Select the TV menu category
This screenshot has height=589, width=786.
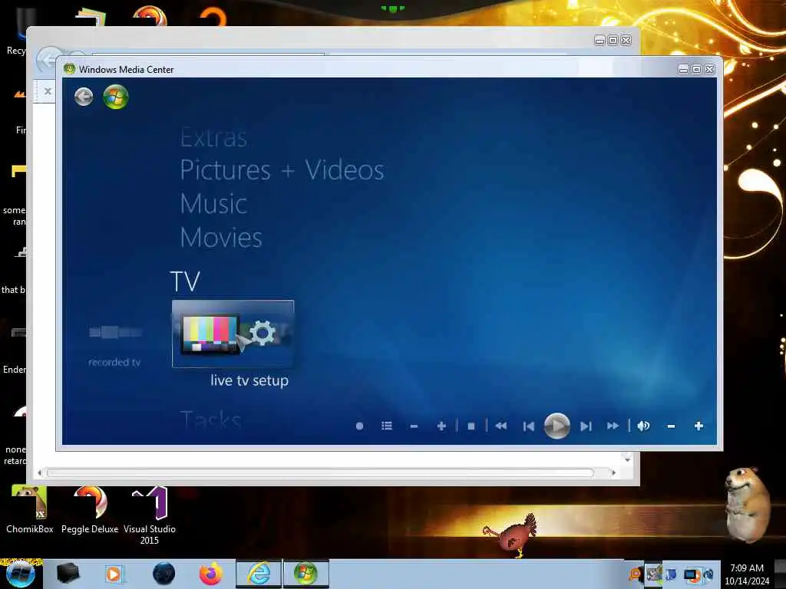[185, 281]
